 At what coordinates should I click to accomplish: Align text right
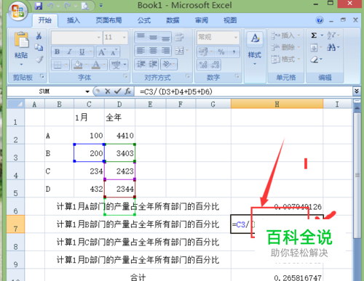click(166, 51)
